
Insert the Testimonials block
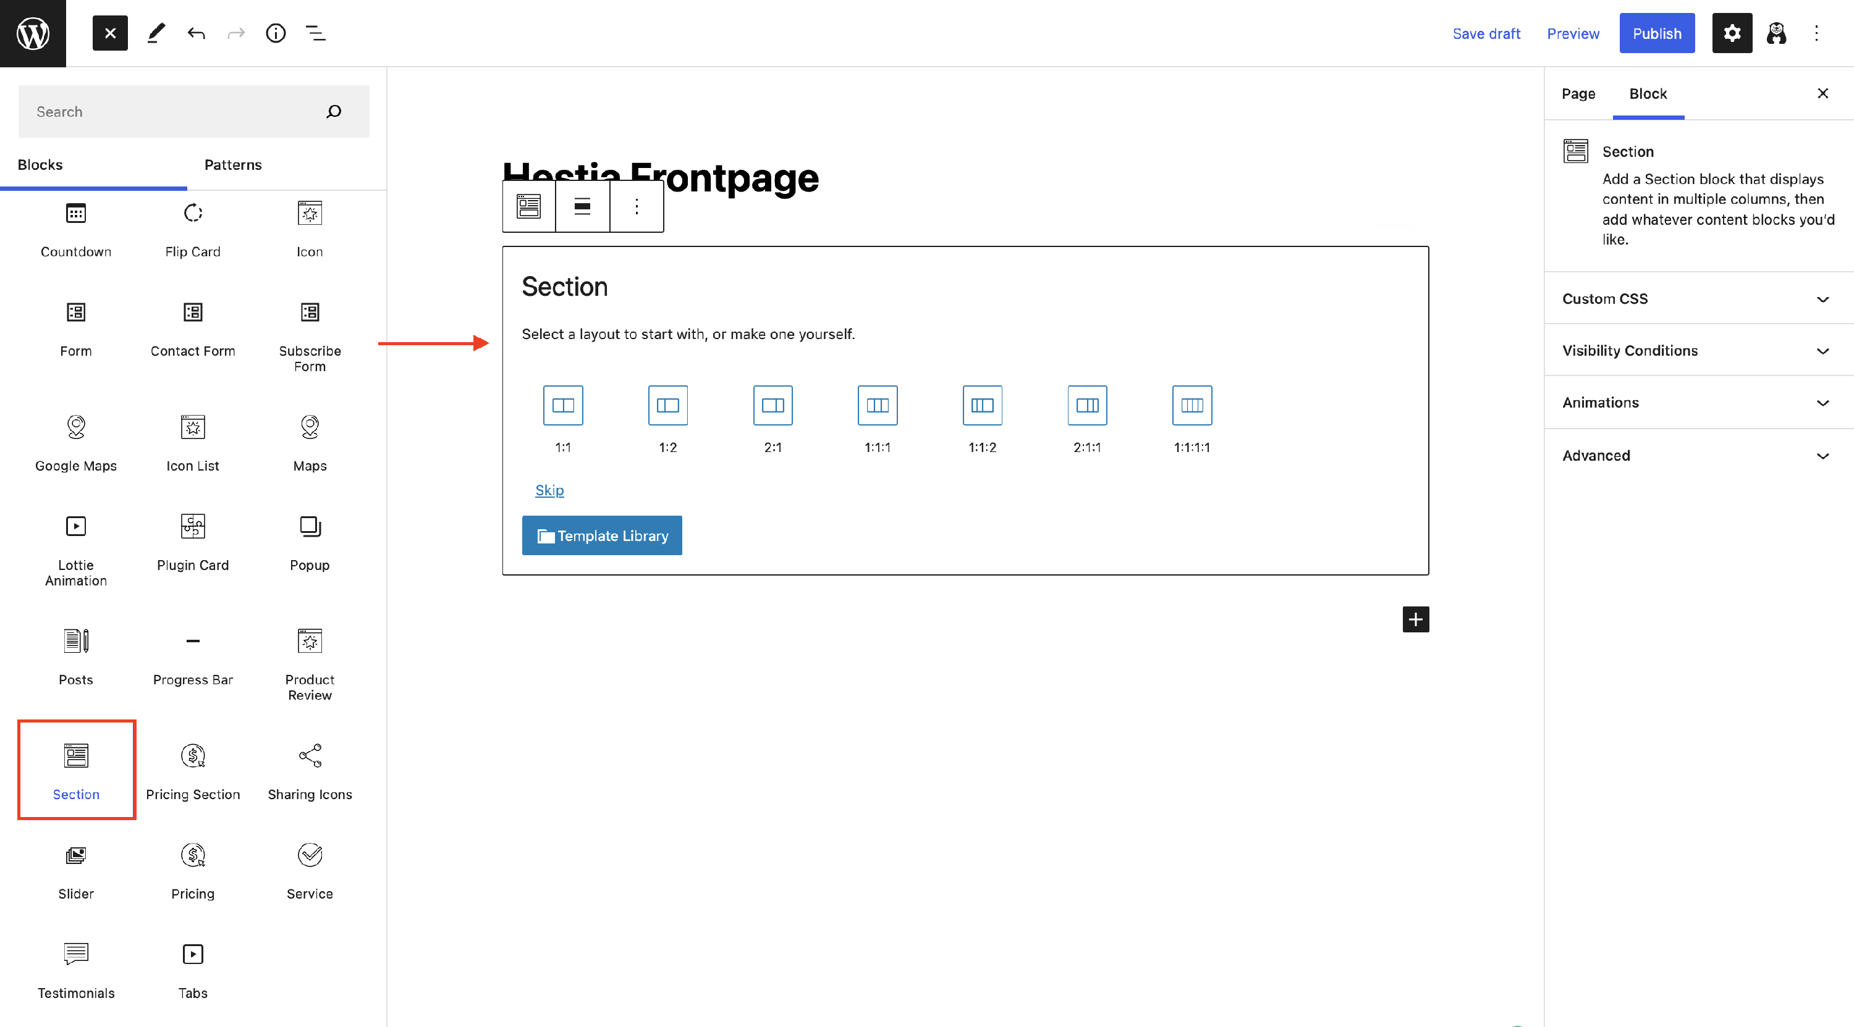75,970
